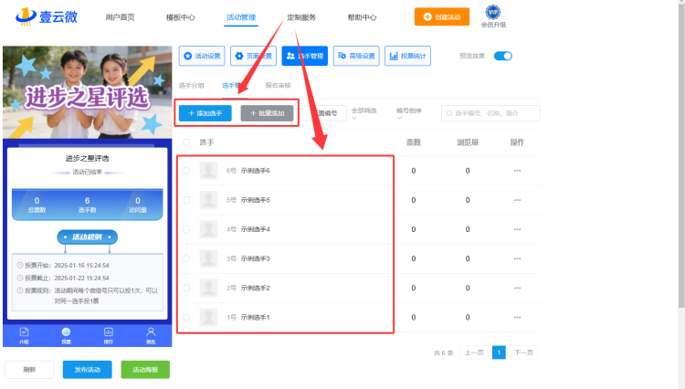Tap the 介绍 icon in preview
Screen dimensions: 685x389
pyautogui.click(x=24, y=336)
